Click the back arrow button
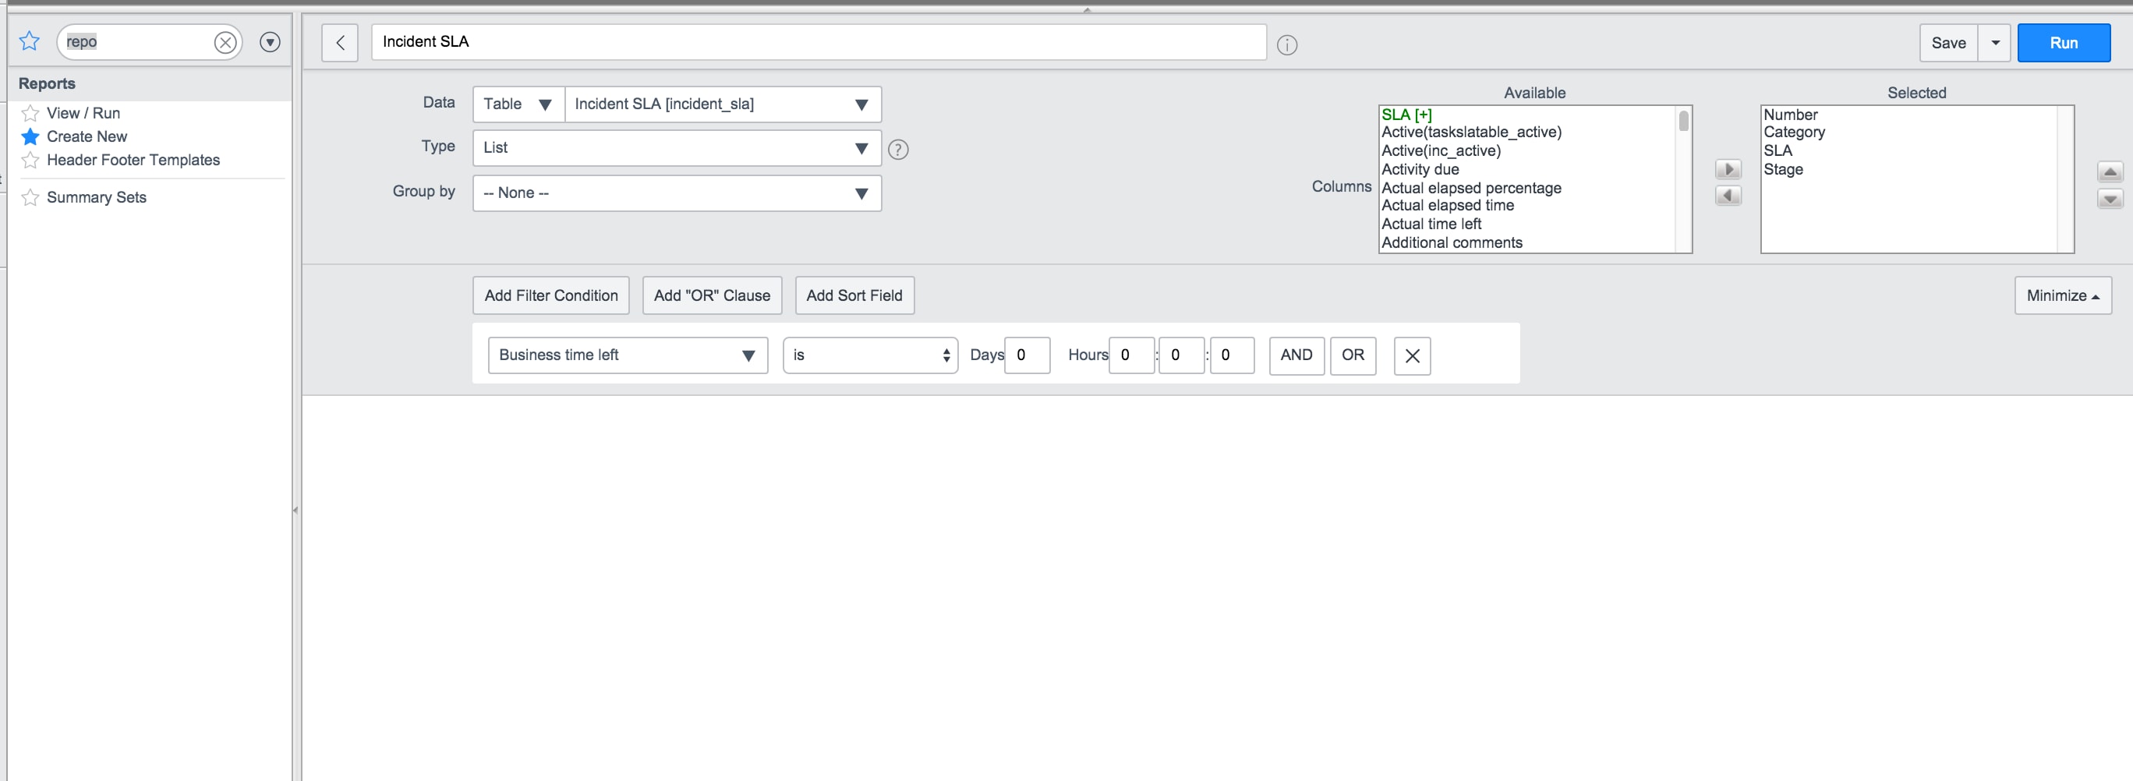The height and width of the screenshot is (781, 2133). tap(339, 43)
